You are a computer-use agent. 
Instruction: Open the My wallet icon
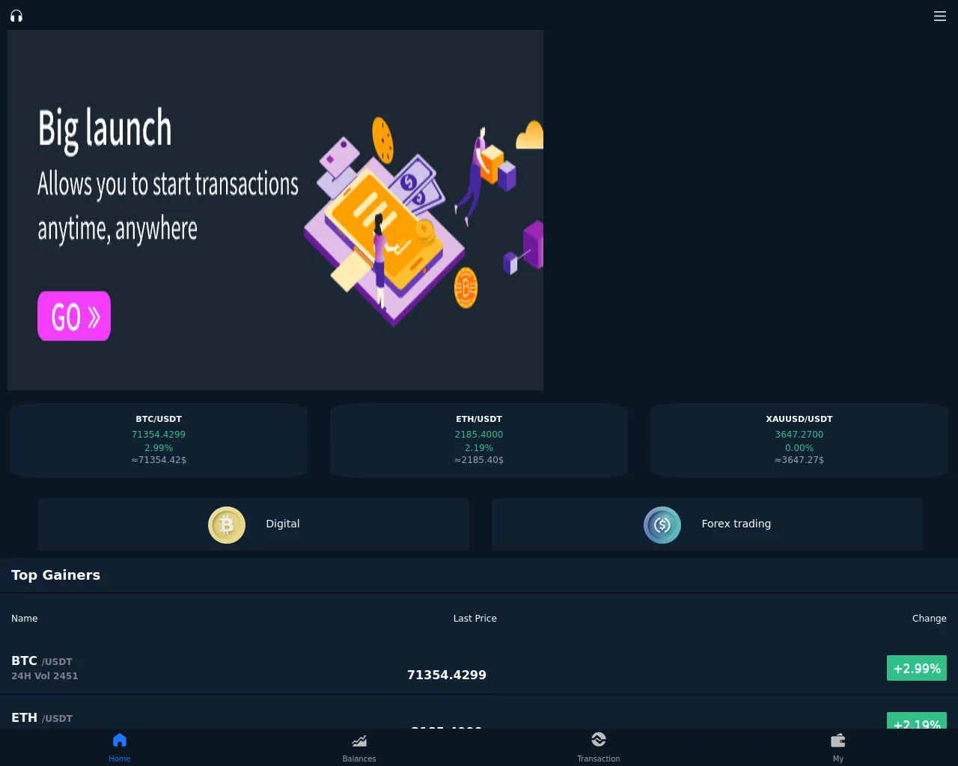click(838, 741)
